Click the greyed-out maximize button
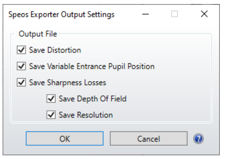This screenshot has height=159, width=225. click(x=174, y=14)
